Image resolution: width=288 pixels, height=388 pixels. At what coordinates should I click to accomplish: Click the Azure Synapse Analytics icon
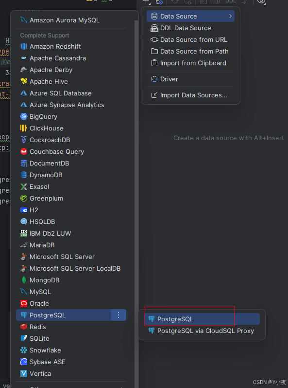pos(24,105)
